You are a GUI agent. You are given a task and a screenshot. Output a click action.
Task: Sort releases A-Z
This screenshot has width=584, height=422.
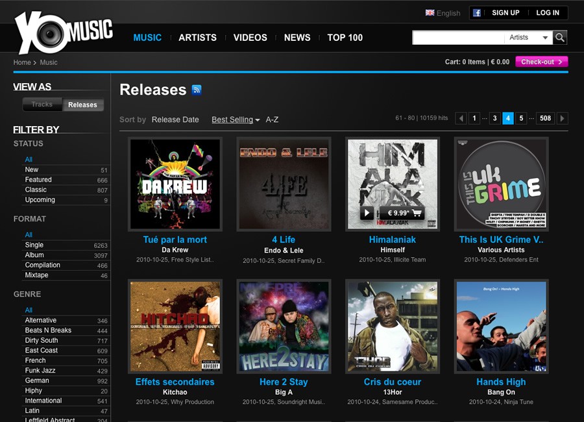(x=272, y=119)
